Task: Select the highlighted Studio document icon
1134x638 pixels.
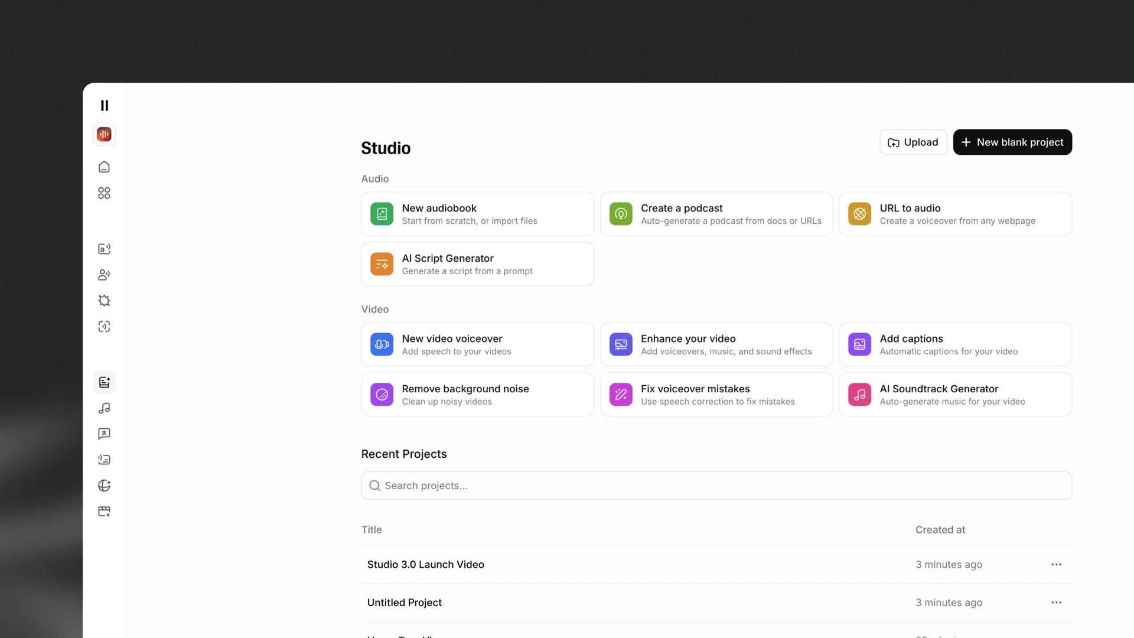Action: click(x=104, y=382)
